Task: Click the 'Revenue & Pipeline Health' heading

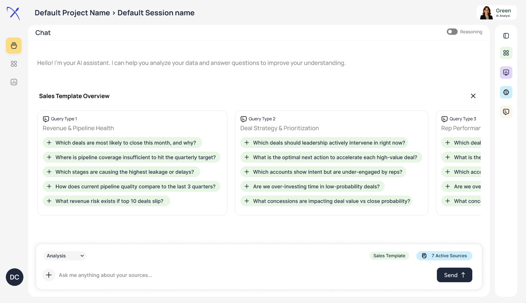Action: pyautogui.click(x=78, y=128)
